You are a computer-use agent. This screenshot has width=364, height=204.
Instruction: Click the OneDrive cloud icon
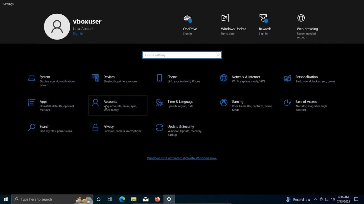coord(188,19)
